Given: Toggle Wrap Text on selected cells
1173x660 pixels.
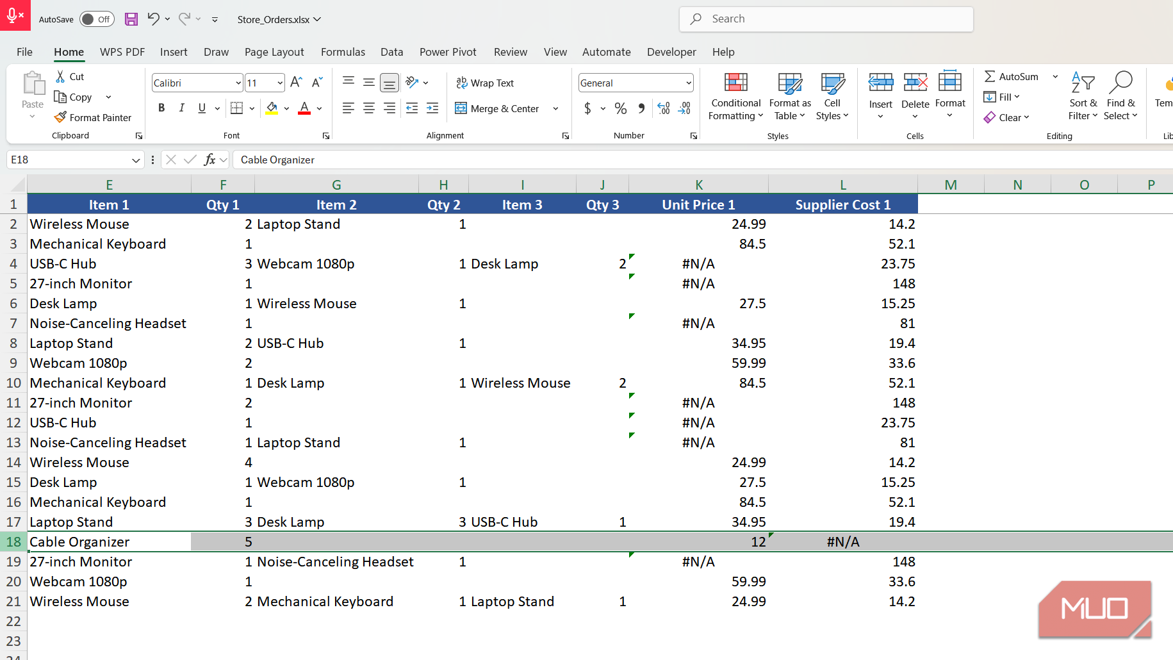Looking at the screenshot, I should [485, 83].
